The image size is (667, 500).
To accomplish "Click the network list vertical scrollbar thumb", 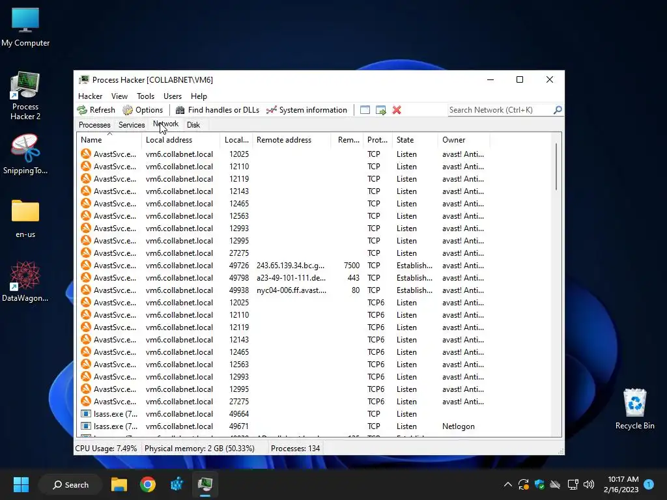I will point(556,167).
